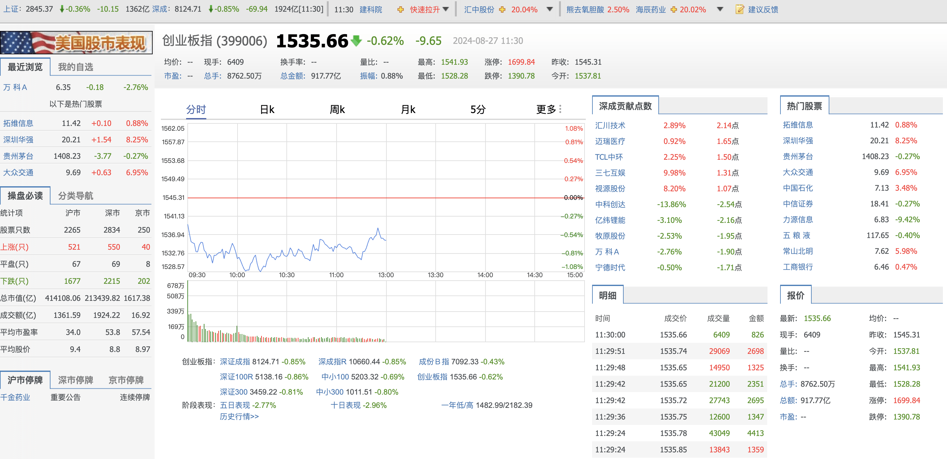This screenshot has height=459, width=947.
Task: Click the 11:00 marker on chart axis
Action: click(x=336, y=275)
